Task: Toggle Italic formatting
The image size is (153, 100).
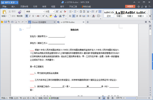Action: [30, 16]
